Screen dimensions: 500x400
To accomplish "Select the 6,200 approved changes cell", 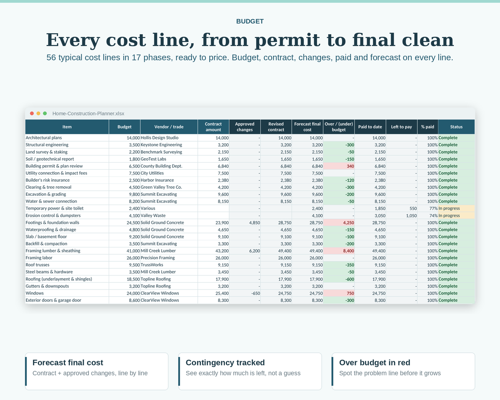I will pyautogui.click(x=245, y=251).
